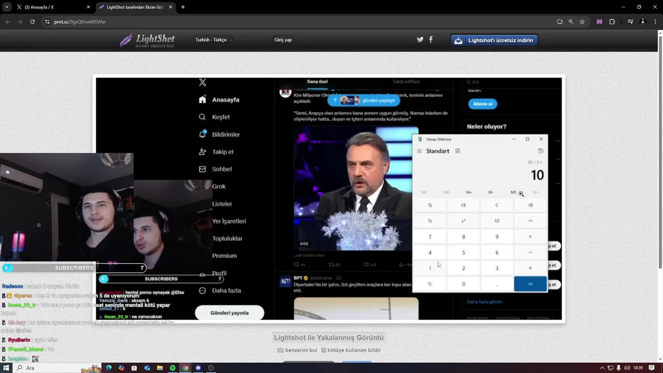The image size is (663, 373).
Task: Go forward in browser history
Action: [20, 22]
